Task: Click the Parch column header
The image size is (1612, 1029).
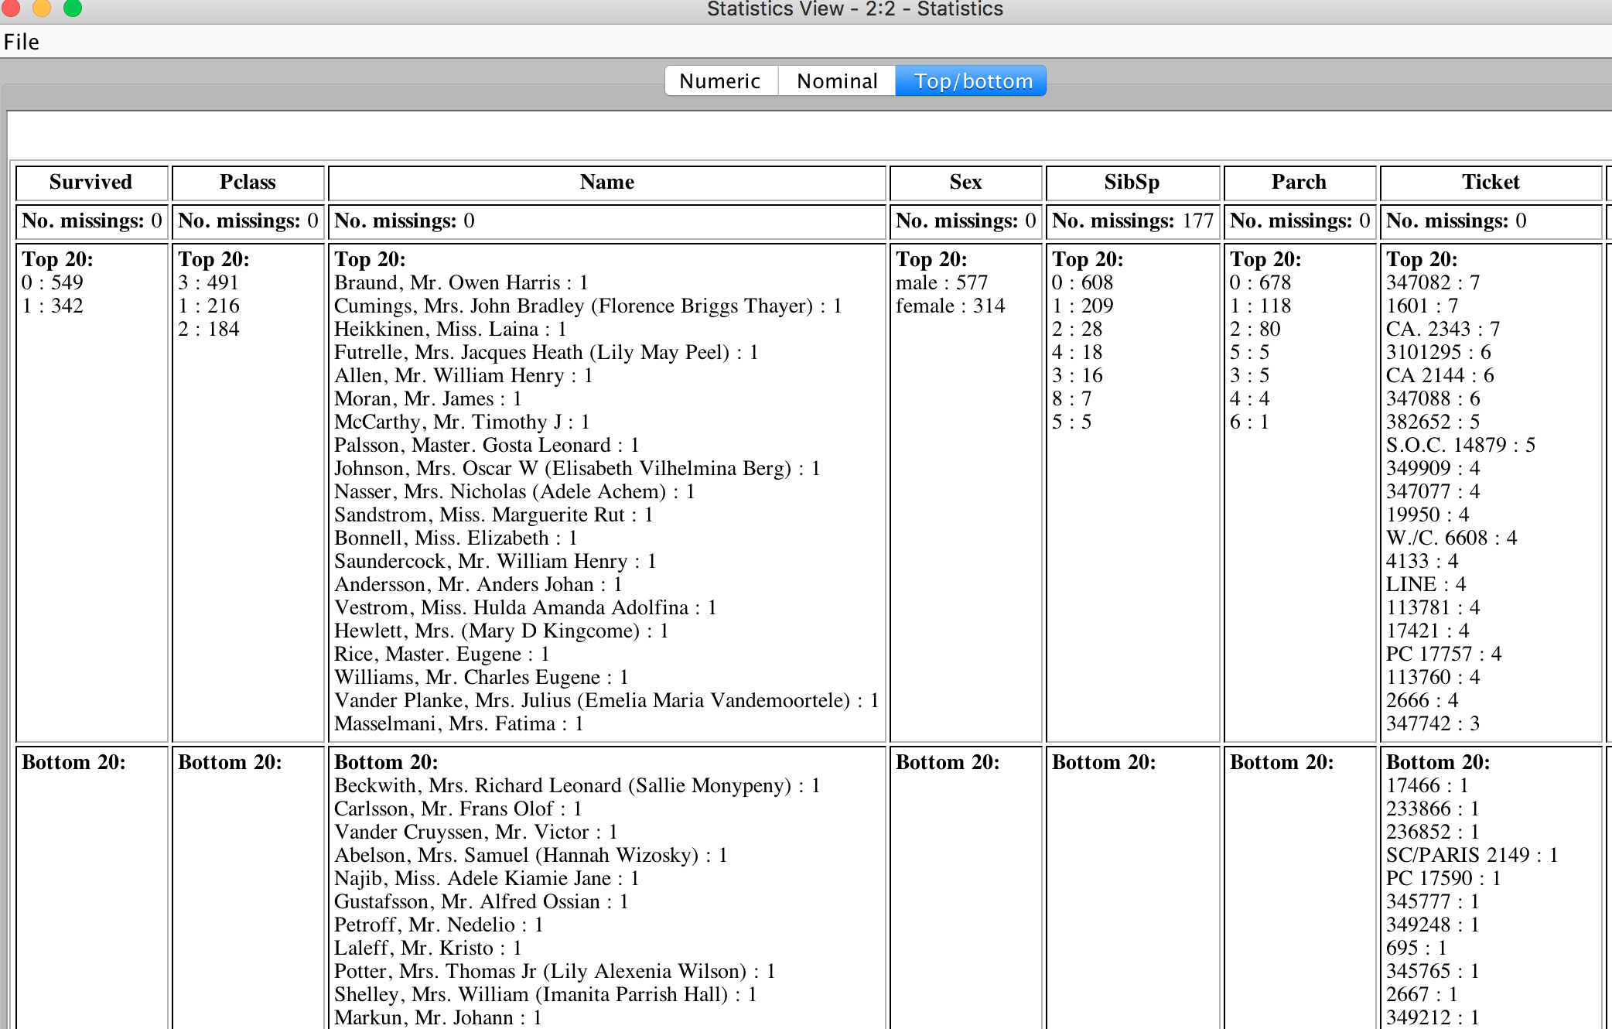Action: click(x=1300, y=183)
